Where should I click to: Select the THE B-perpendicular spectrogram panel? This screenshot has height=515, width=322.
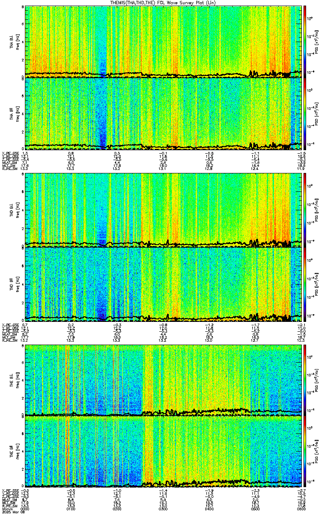pyautogui.click(x=164, y=380)
